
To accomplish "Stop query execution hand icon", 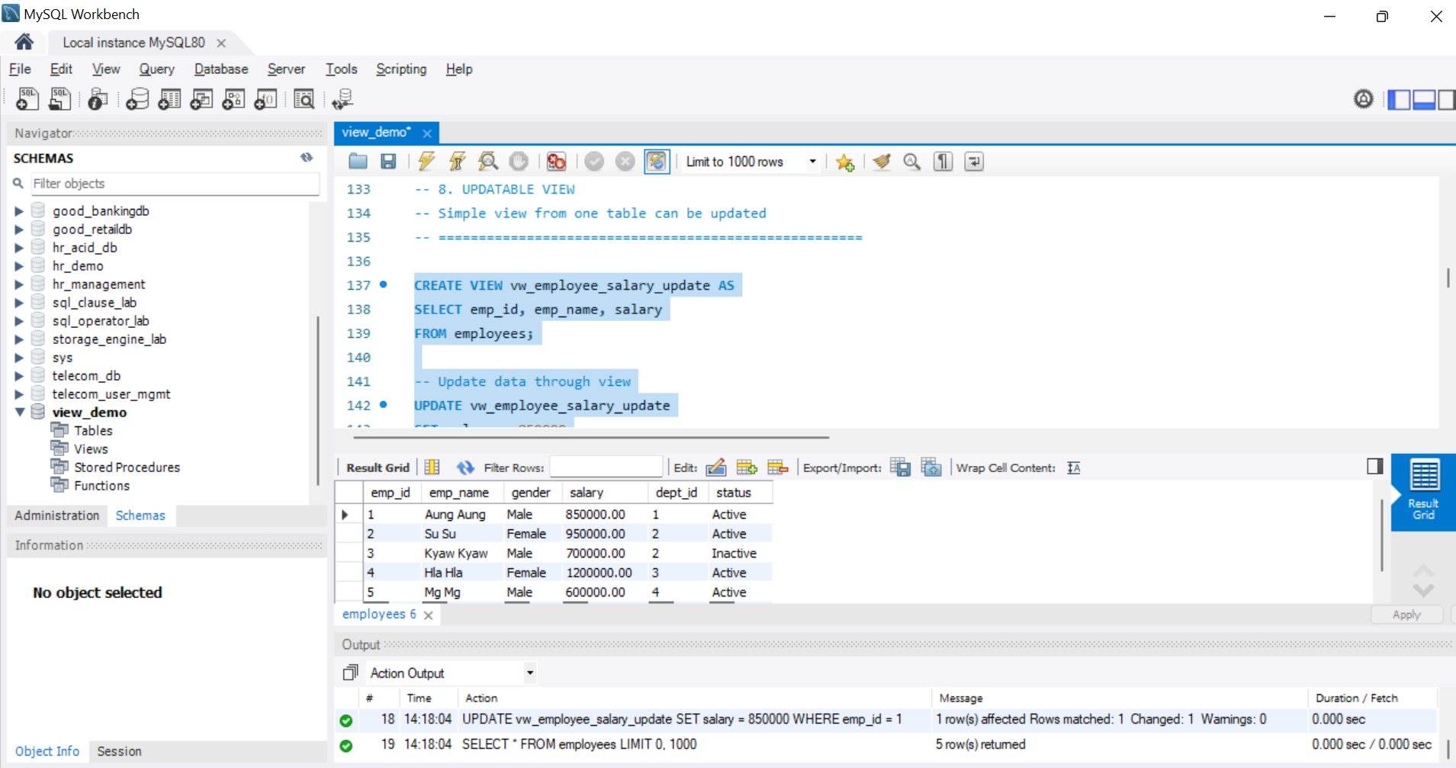I will (519, 162).
